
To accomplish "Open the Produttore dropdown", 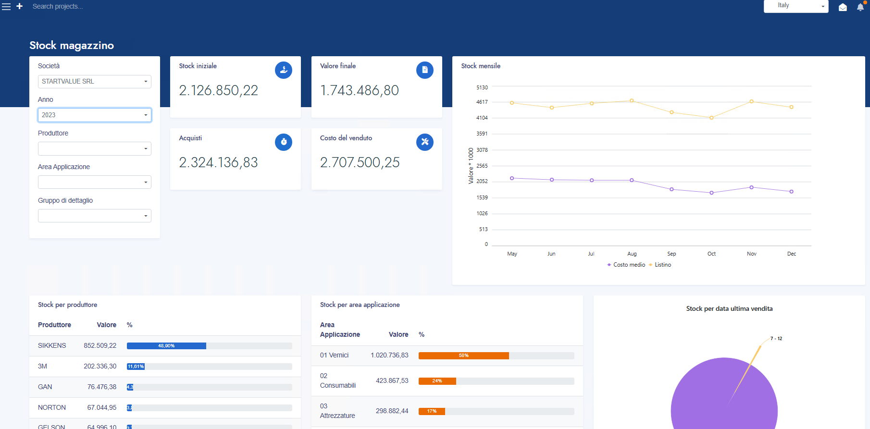I will 94,149.
